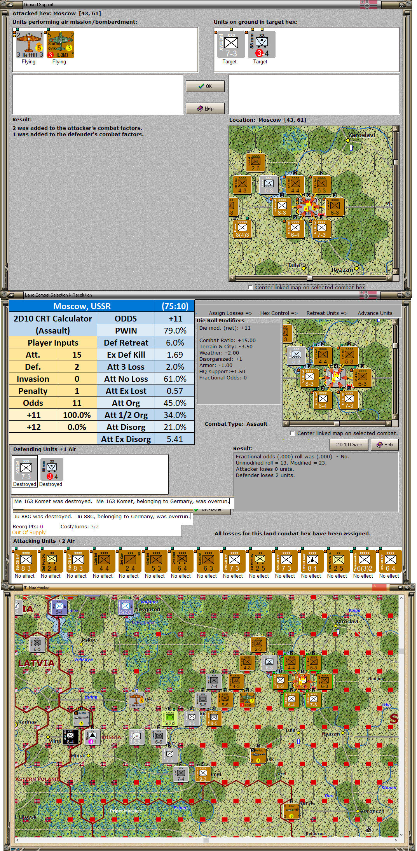Click green 5(2)3 HQ unit on main map
Image resolution: width=417 pixels, height=851 pixels.
(169, 718)
